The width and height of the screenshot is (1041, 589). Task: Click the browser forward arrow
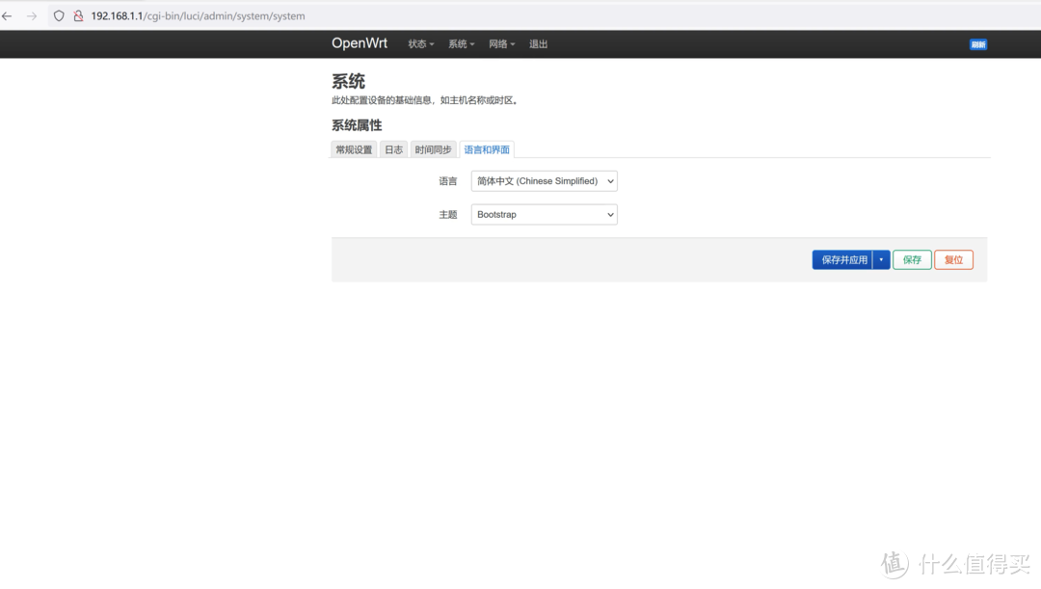pos(32,15)
